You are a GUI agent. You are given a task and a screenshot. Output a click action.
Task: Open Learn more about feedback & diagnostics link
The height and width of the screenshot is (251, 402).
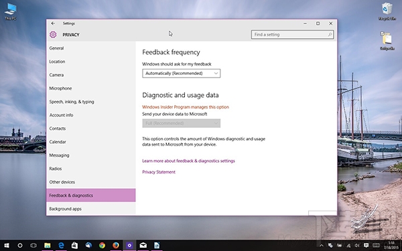pyautogui.click(x=188, y=161)
